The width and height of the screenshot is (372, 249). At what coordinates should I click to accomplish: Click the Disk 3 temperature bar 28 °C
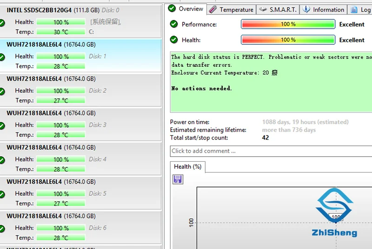61,134
